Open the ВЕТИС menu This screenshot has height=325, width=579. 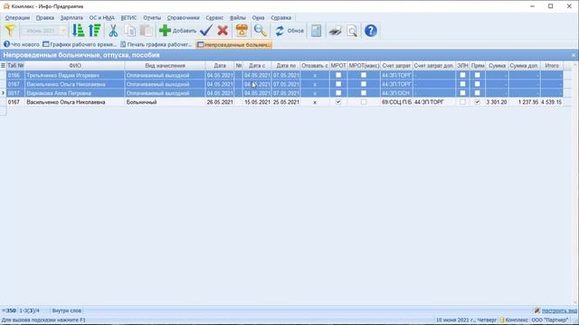coord(128,18)
